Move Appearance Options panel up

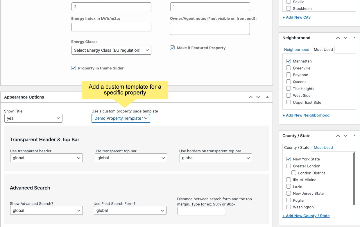coord(251,97)
